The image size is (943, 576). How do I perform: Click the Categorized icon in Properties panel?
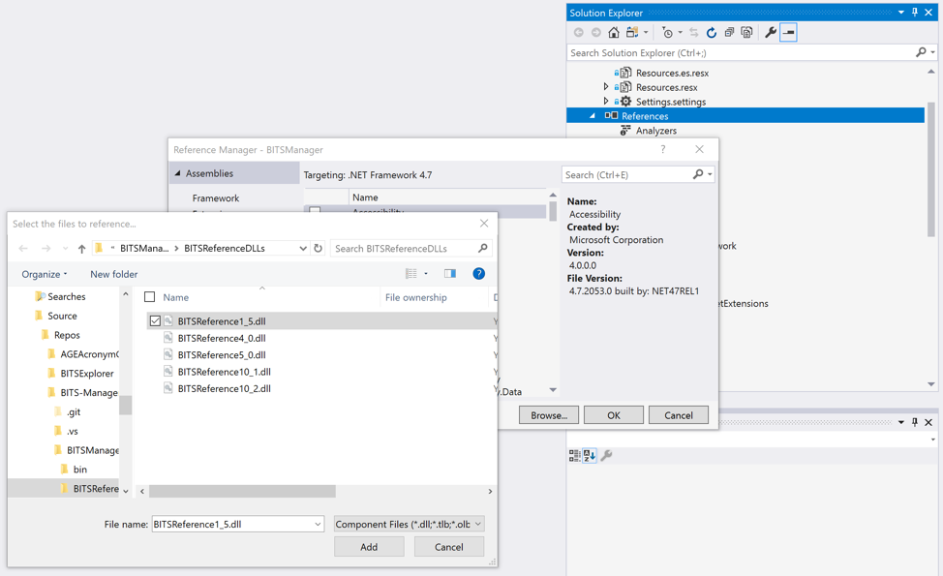coord(574,455)
